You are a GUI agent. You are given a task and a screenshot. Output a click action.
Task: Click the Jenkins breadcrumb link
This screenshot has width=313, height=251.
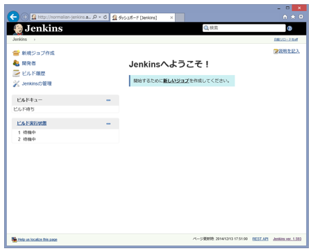(x=19, y=40)
